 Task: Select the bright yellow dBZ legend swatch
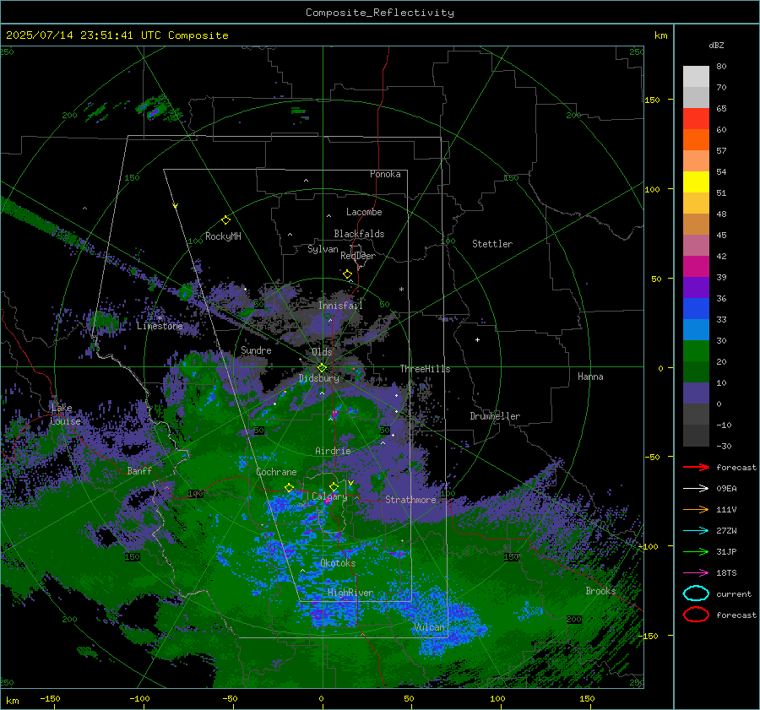(696, 182)
